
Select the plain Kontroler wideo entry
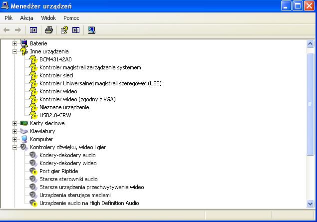(x=58, y=91)
